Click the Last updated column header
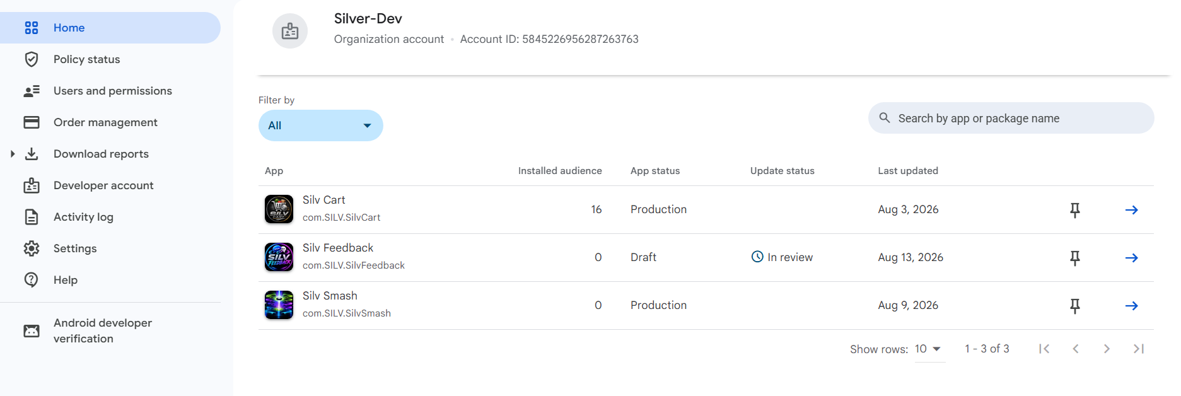 [x=908, y=171]
